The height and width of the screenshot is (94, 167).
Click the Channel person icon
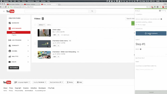10,51
